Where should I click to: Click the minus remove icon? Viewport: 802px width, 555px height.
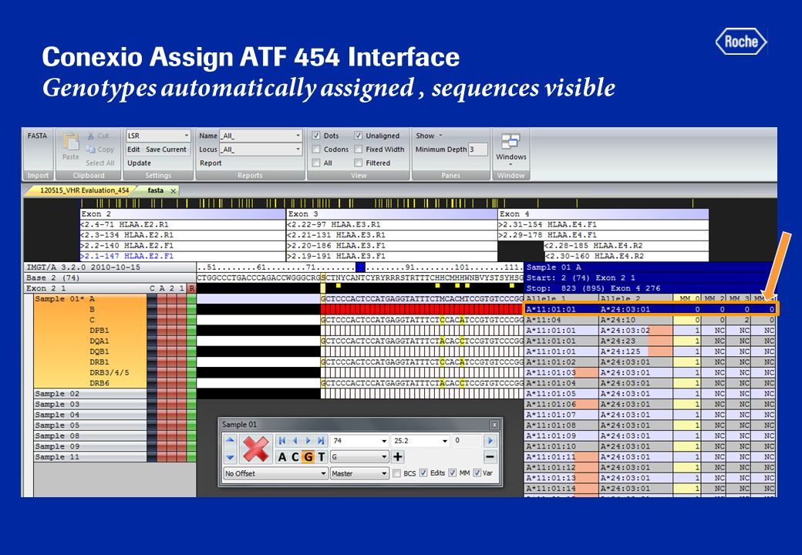pyautogui.click(x=490, y=457)
